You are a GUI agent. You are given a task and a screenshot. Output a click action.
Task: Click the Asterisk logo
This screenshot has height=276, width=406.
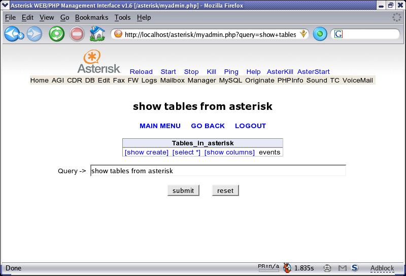click(x=98, y=62)
